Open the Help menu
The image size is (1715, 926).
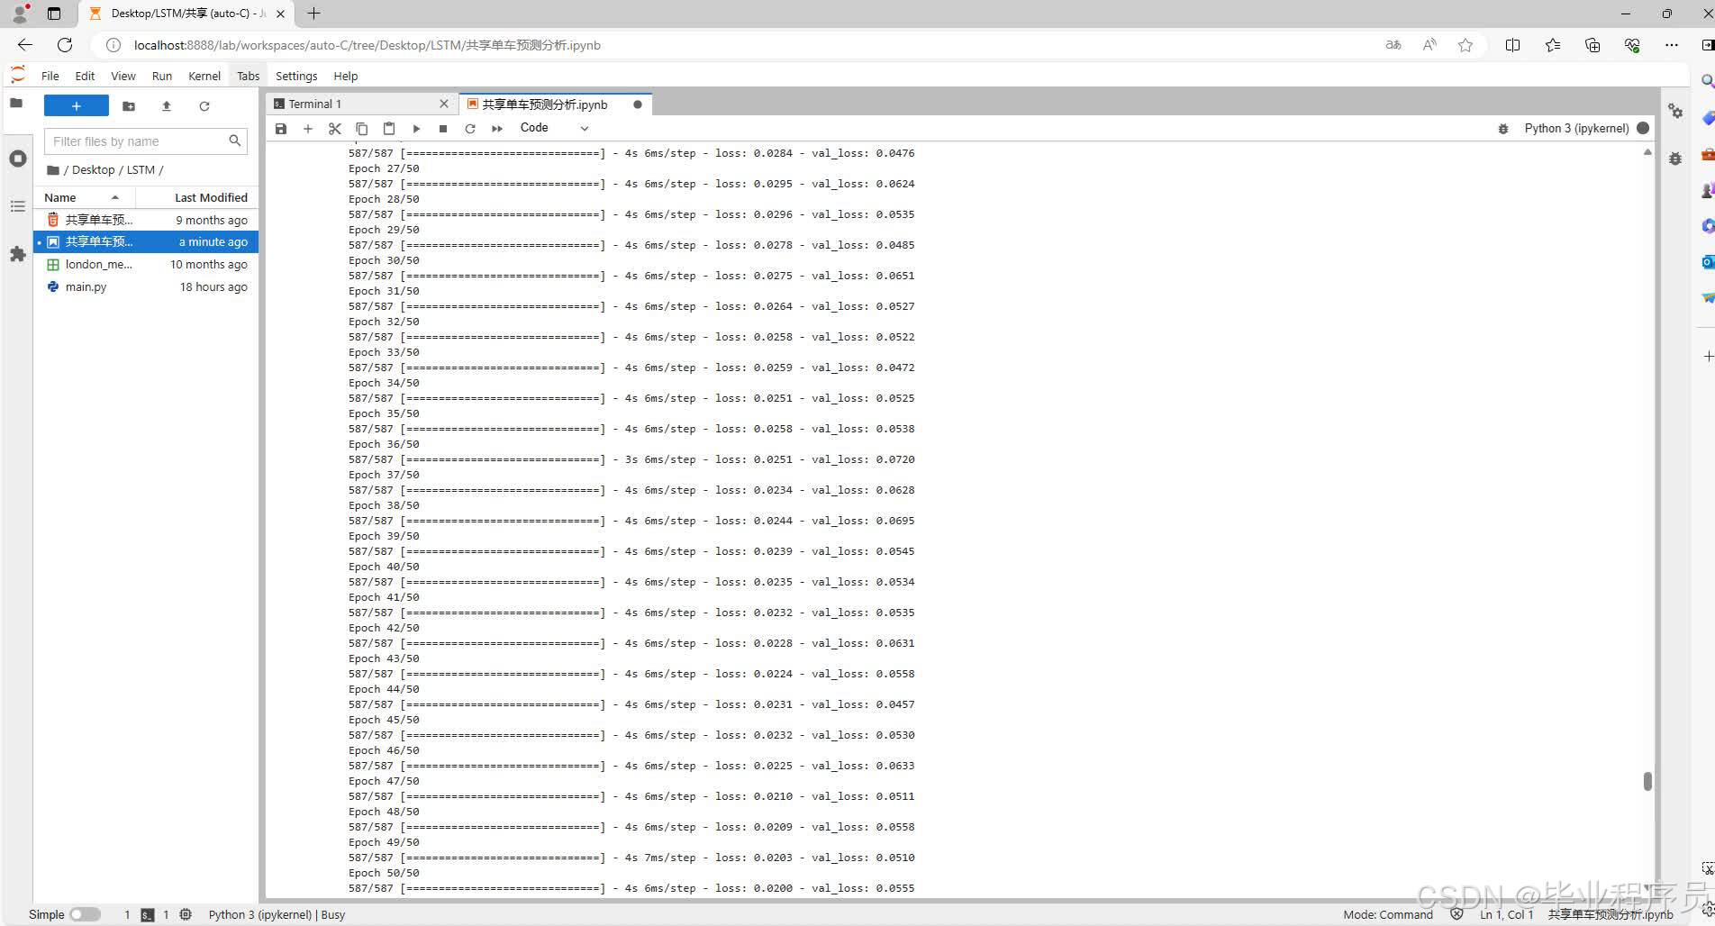(x=346, y=76)
